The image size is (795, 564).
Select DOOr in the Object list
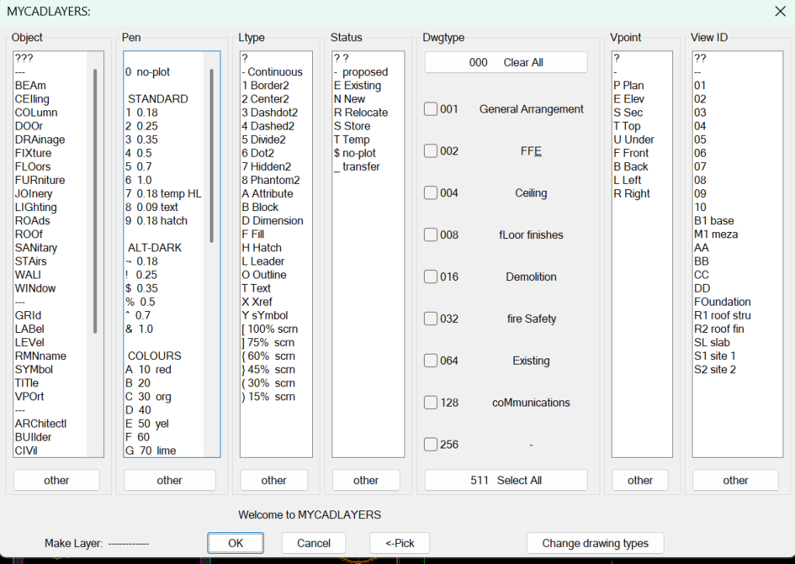coord(29,126)
